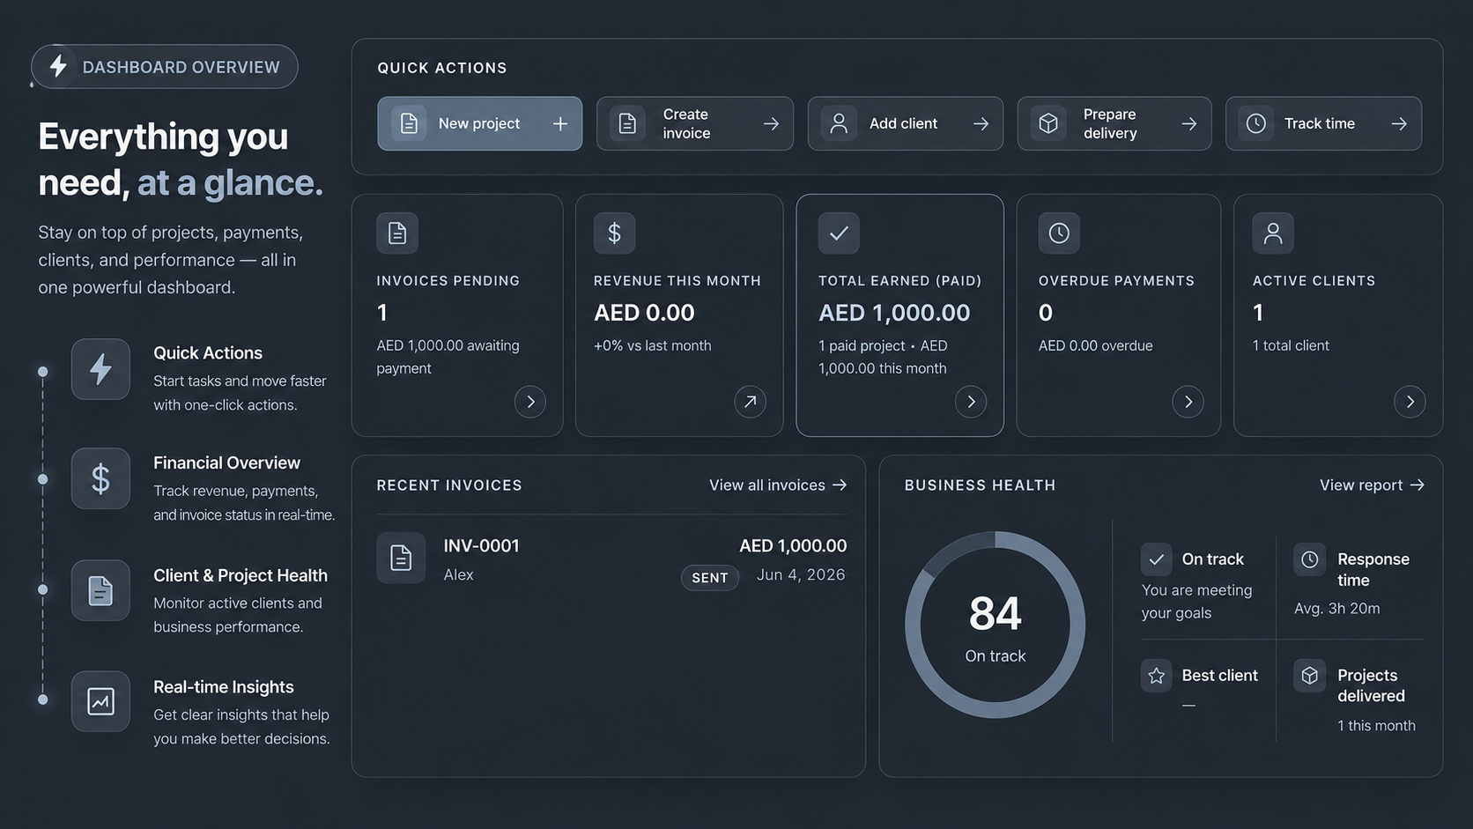Click the AED 0.00 overdue text
The image size is (1473, 829).
[x=1096, y=346]
